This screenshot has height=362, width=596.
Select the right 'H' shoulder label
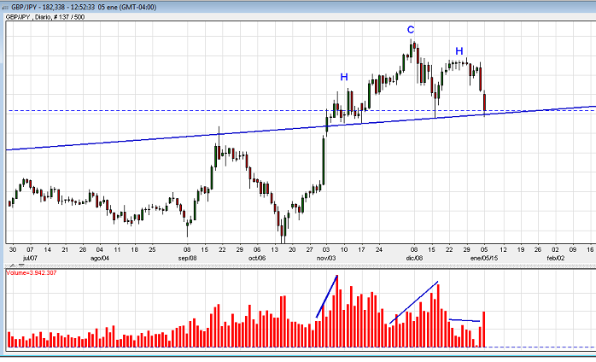[459, 52]
